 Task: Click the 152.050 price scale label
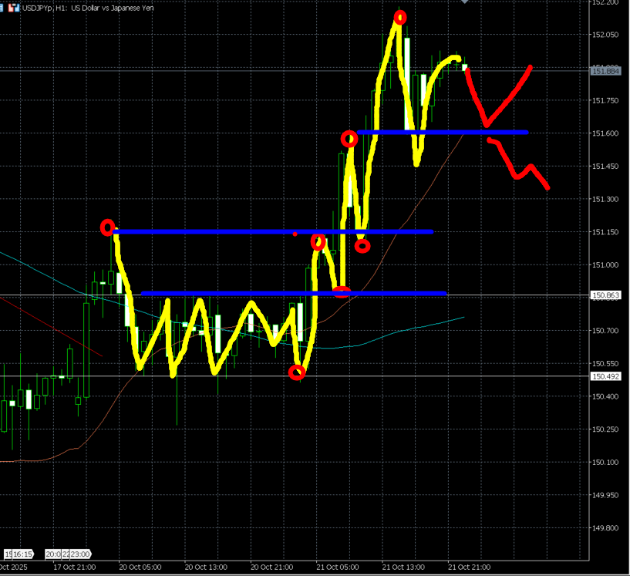(x=605, y=35)
